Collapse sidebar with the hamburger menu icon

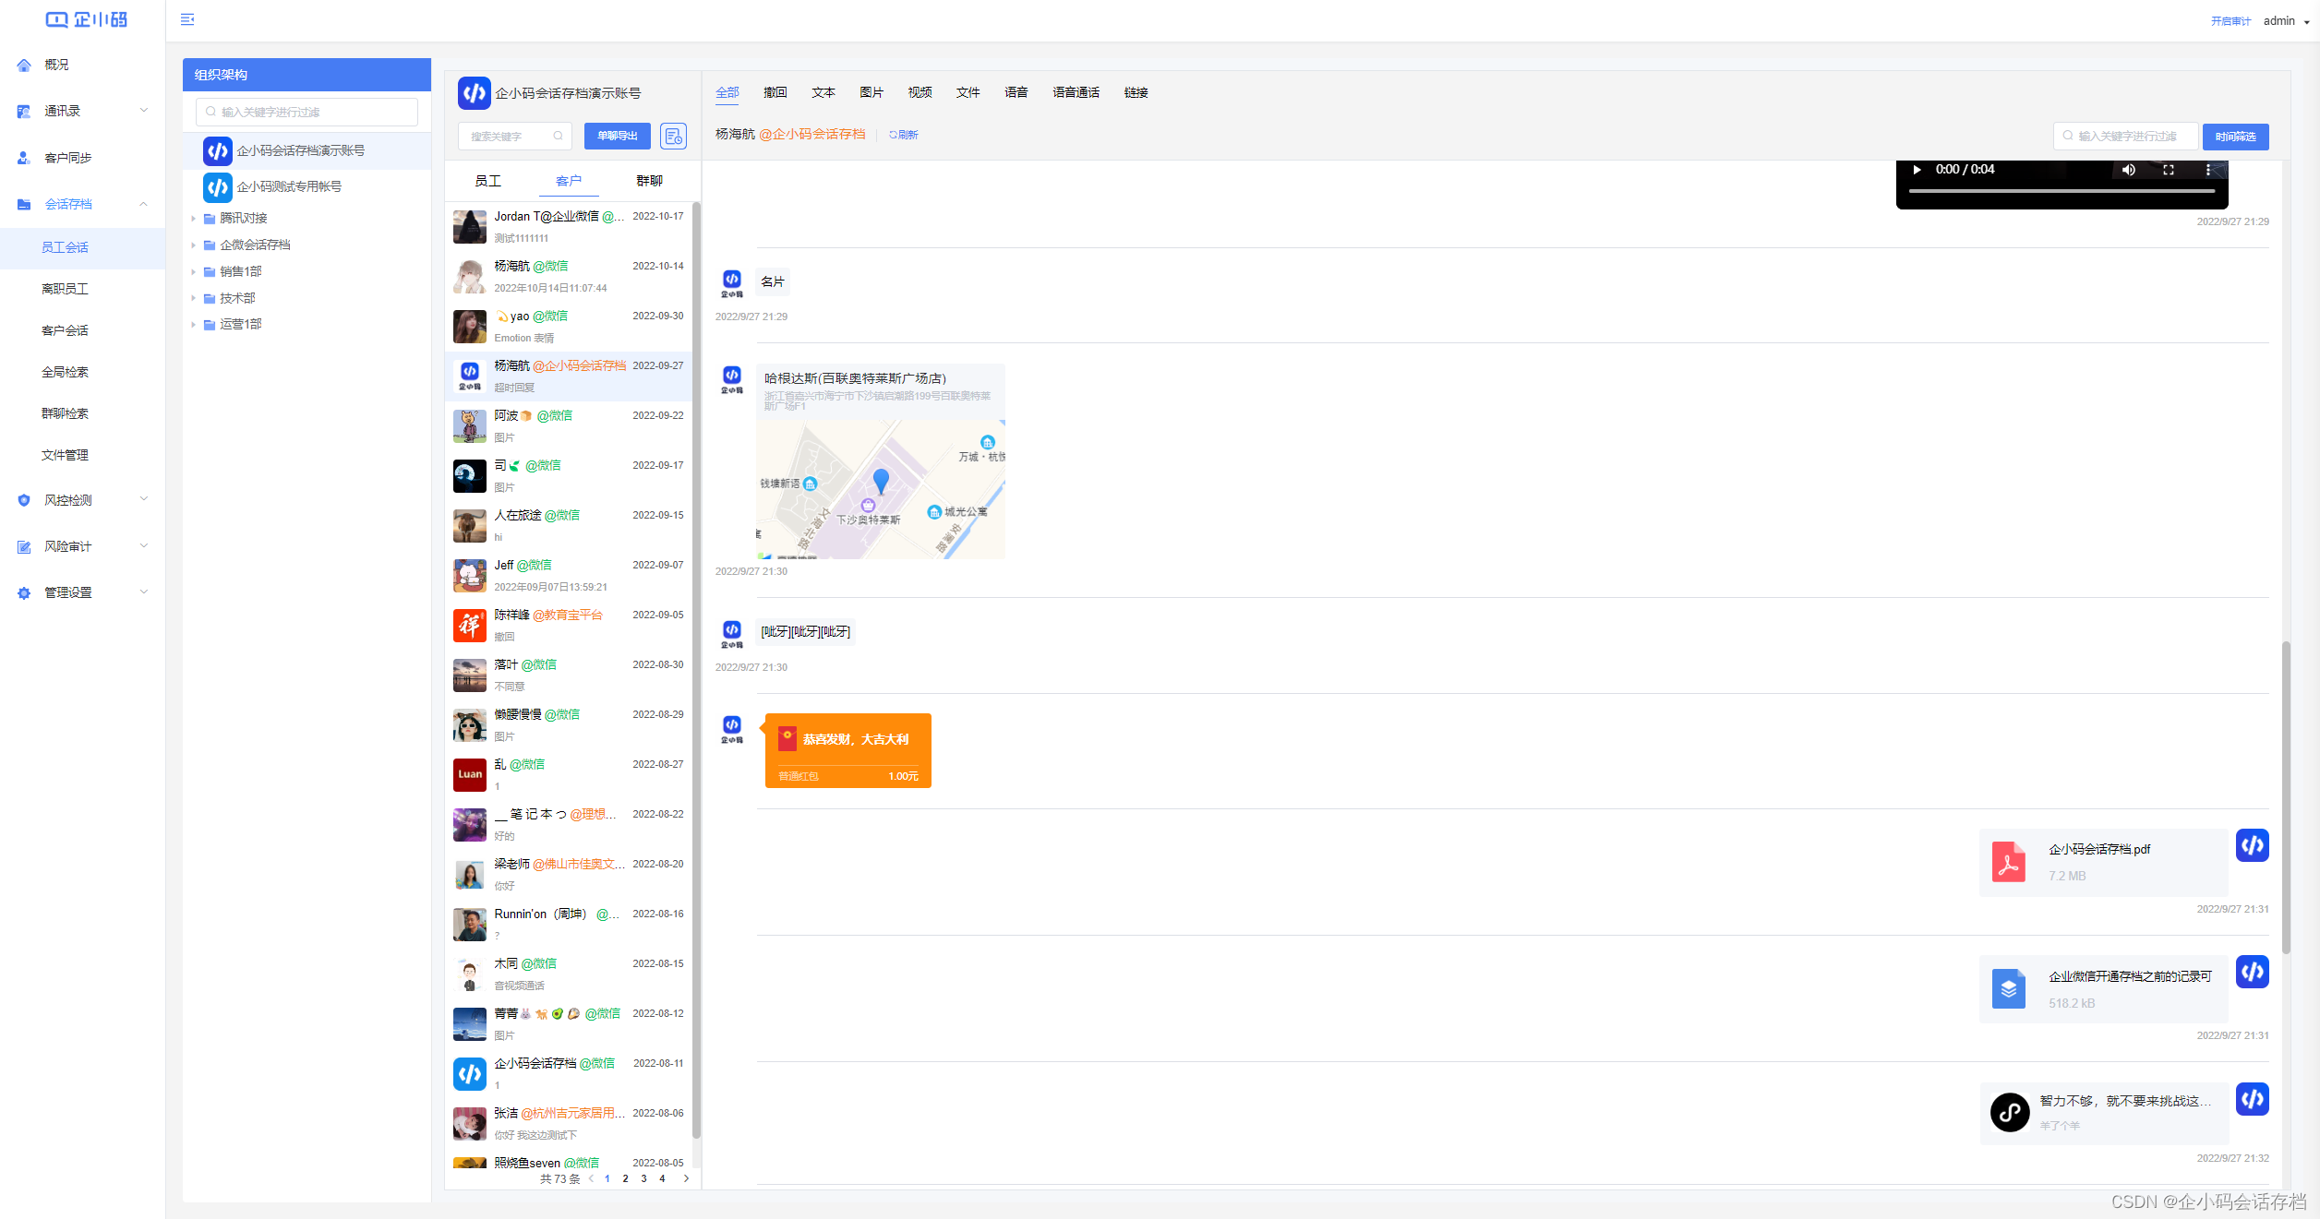[187, 19]
